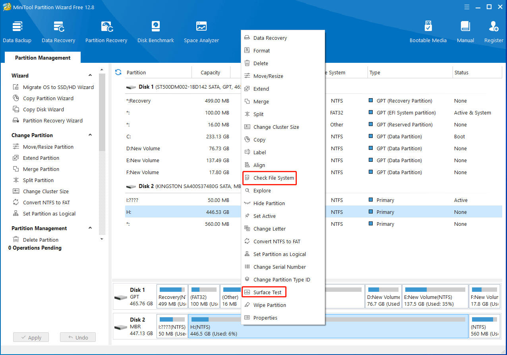Viewport: 507px width, 355px height.
Task: Open the Partition Recovery tool
Action: 106,32
